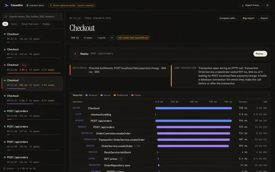This screenshot has width=275, height=172.
Task: Open the Import trace dialog
Action: [x=251, y=5]
